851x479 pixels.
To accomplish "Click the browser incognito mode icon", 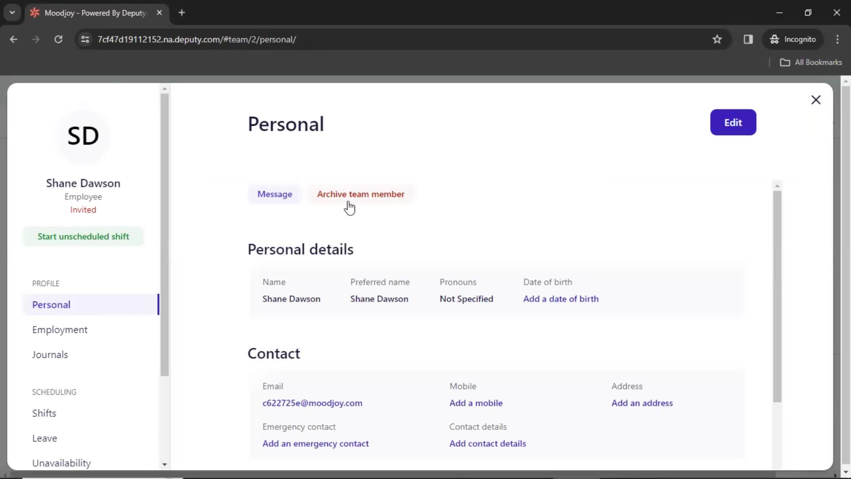I will [774, 39].
